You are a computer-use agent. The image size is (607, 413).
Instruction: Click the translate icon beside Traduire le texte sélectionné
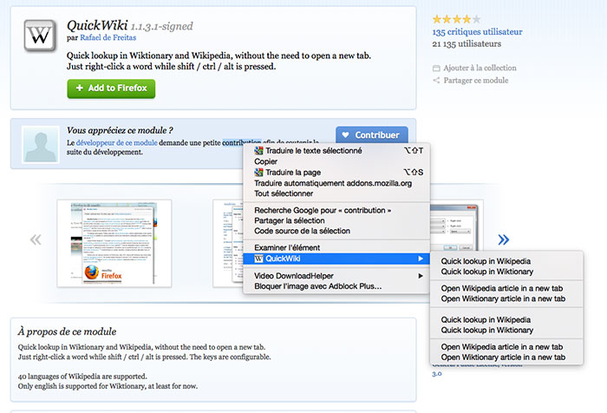pos(258,150)
